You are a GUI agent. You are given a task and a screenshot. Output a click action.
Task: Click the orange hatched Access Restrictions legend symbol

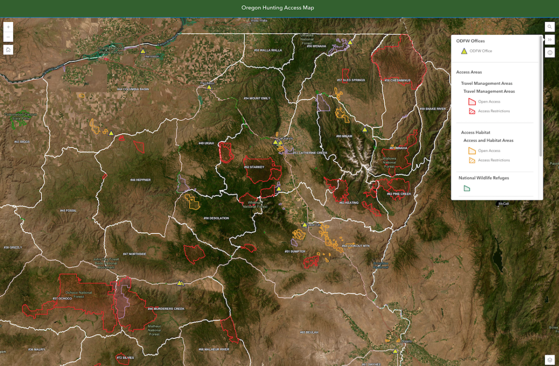coord(471,160)
